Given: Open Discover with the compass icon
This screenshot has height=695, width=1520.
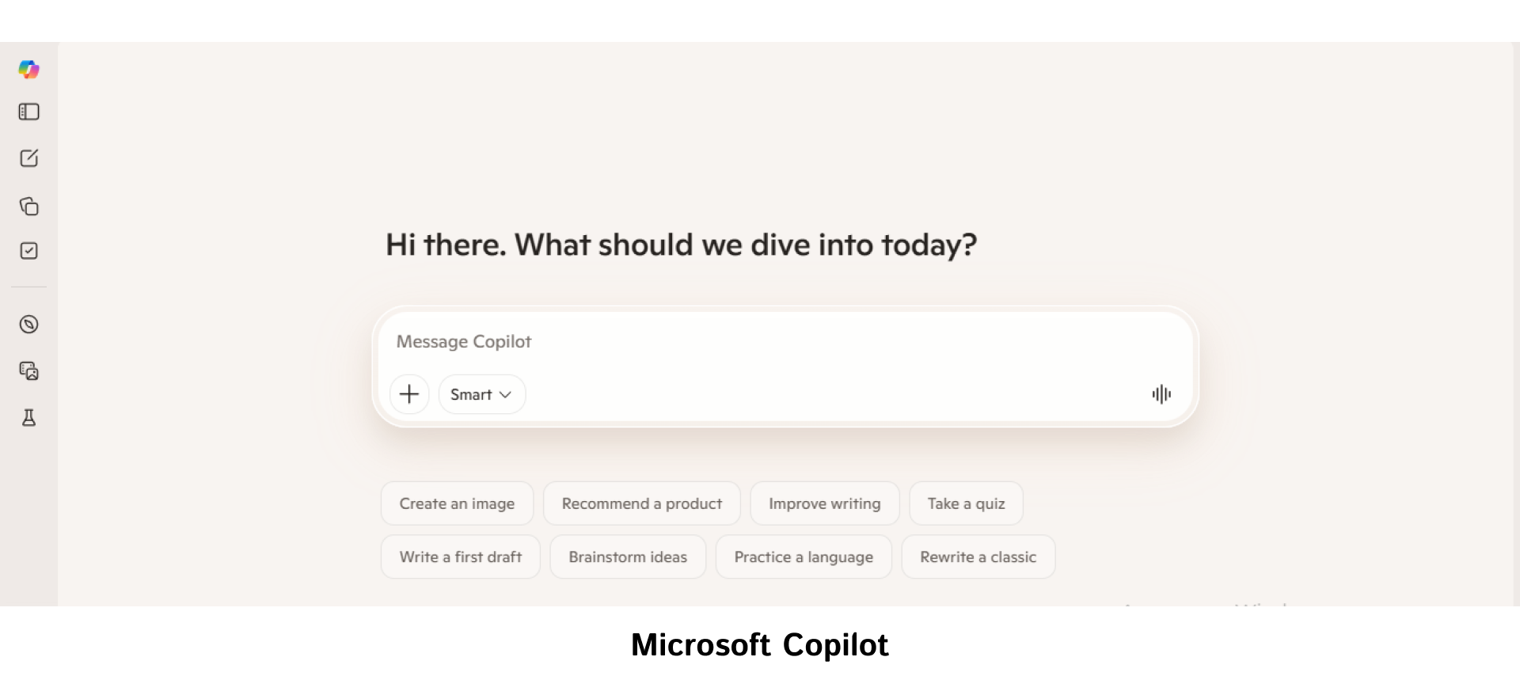Looking at the screenshot, I should pyautogui.click(x=29, y=324).
